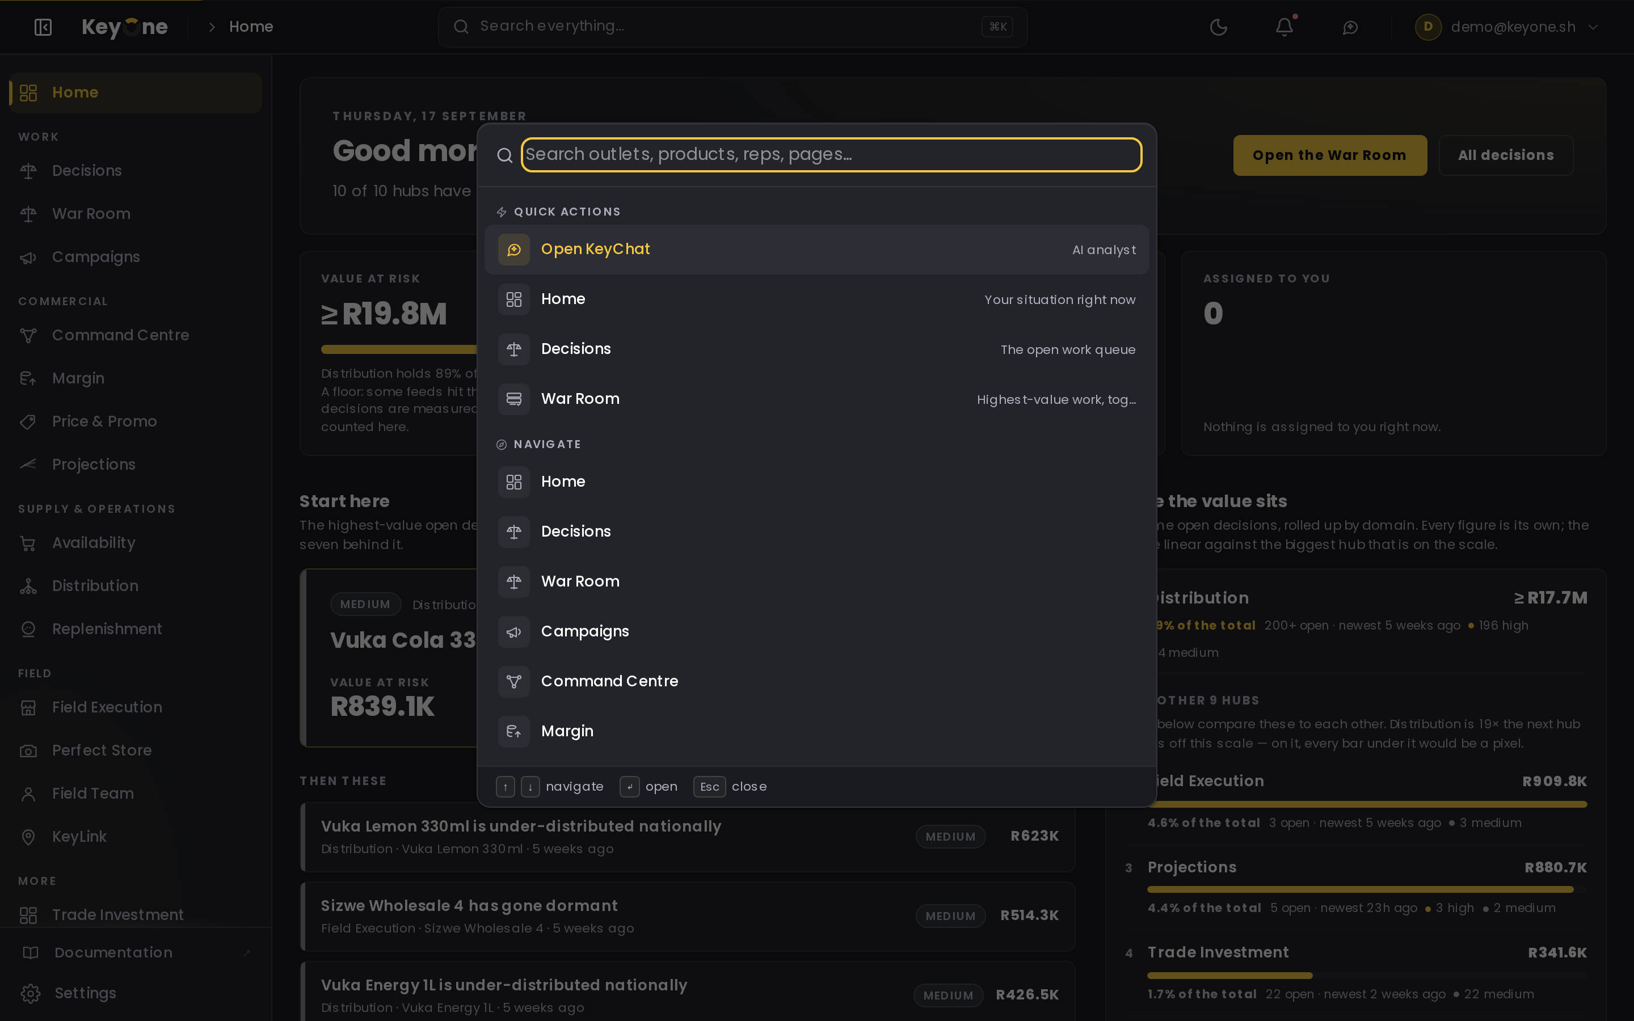Open Sizwe Wholesale 4 dormant decision

pos(688,916)
